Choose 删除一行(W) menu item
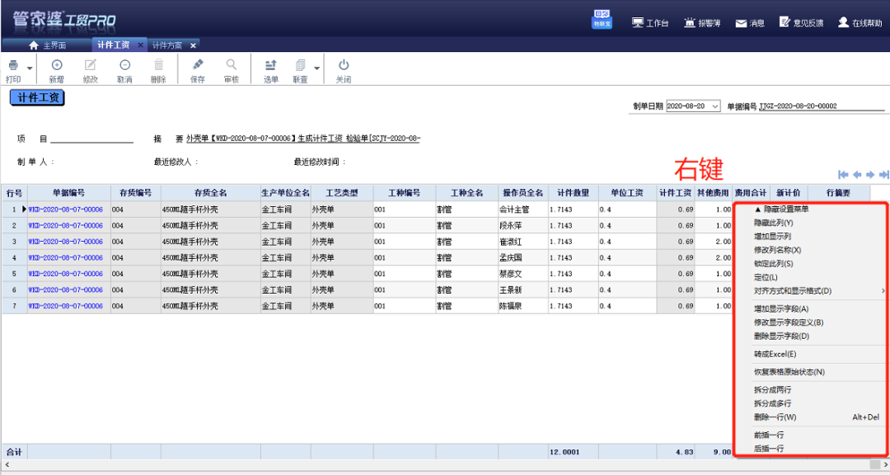 (775, 417)
